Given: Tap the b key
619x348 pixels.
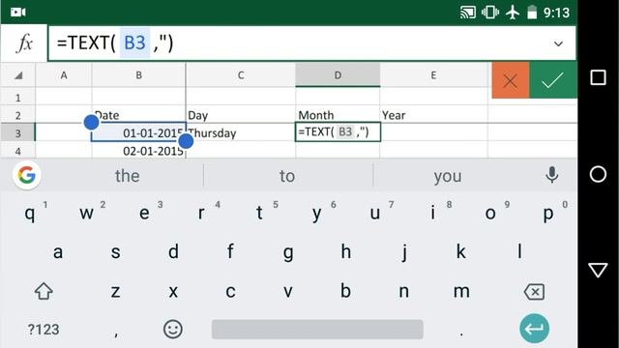Looking at the screenshot, I should coord(346,292).
